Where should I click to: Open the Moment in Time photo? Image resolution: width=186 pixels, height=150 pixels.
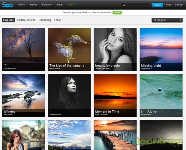(x=115, y=95)
